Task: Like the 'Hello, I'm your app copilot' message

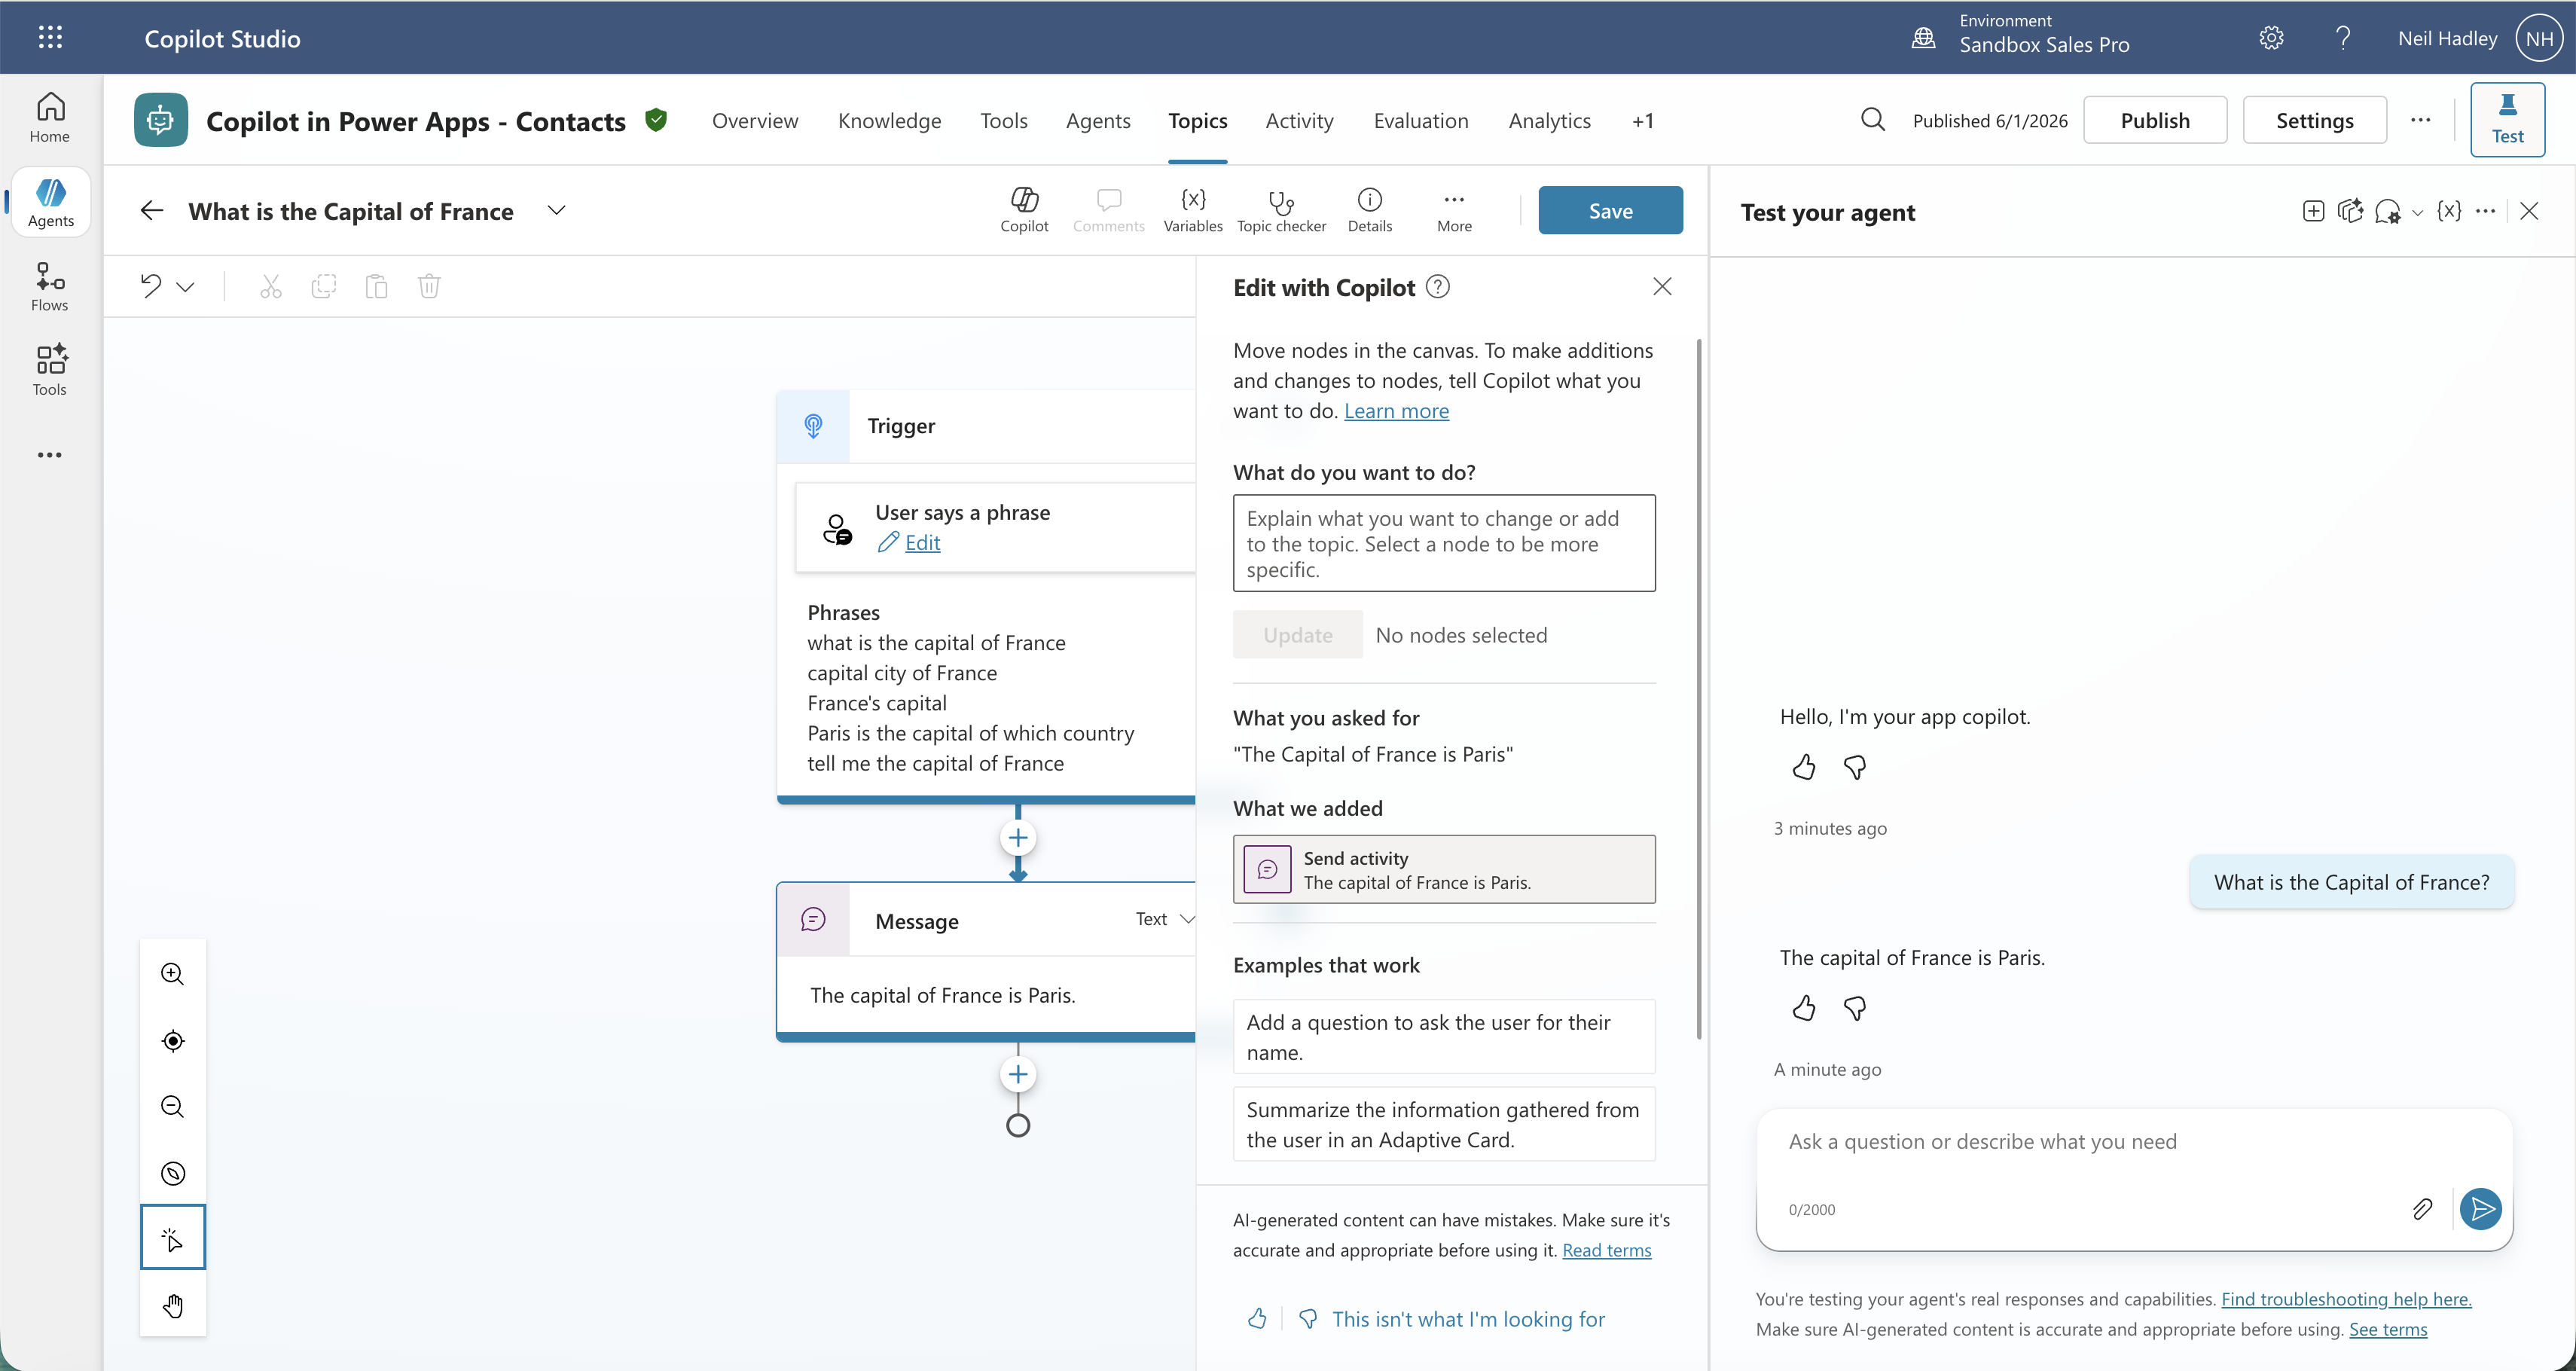Action: tap(1803, 768)
